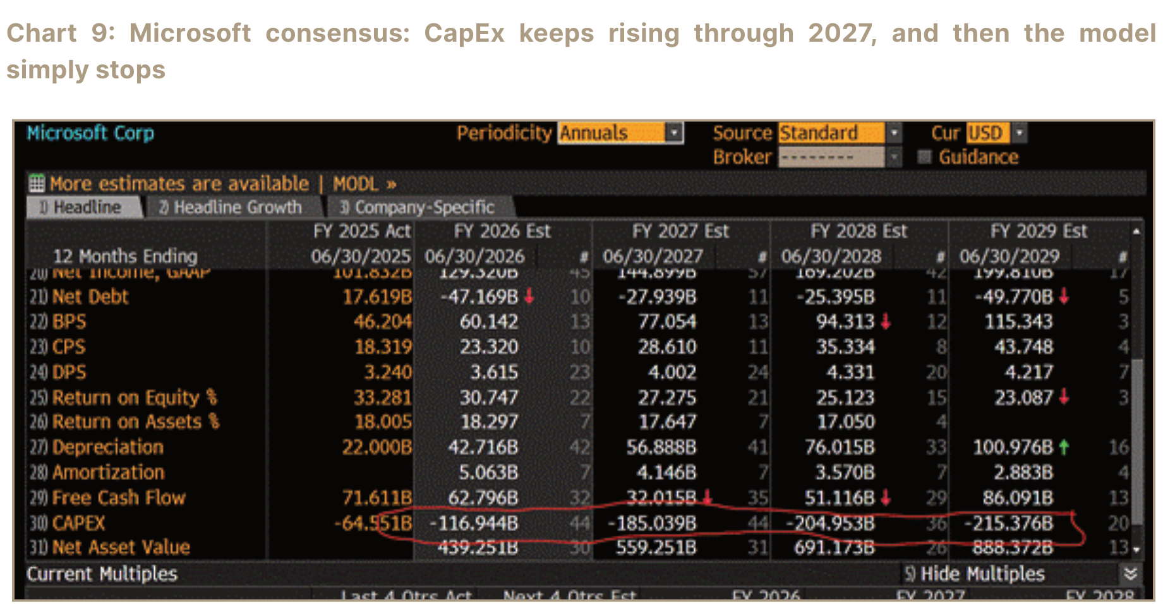Screen dimensions: 1175x604
Task: Switch to the Headline tab
Action: coord(84,207)
